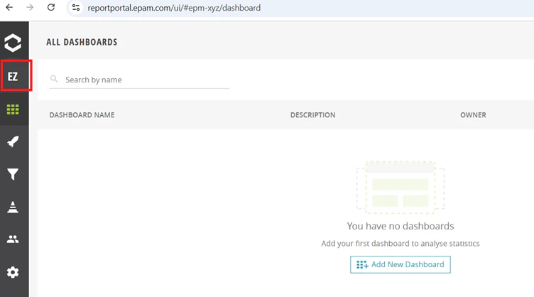This screenshot has height=297, width=534.
Task: Click the Search by name field
Action: [x=140, y=80]
